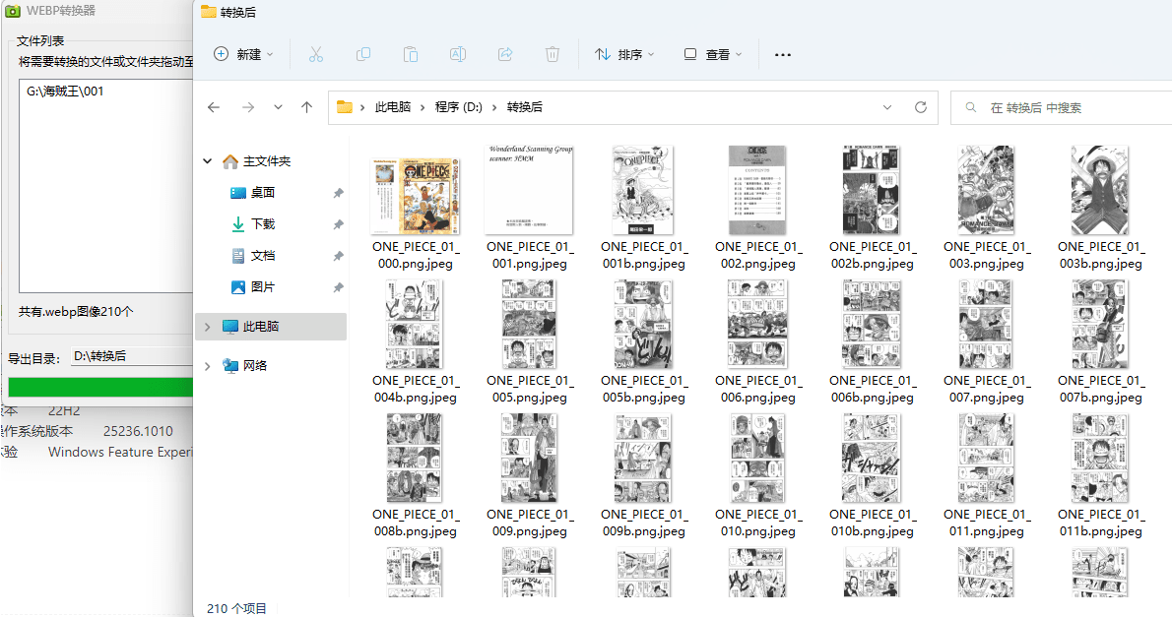Image resolution: width=1172 pixels, height=617 pixels.
Task: Click chevron after 此电脑 in breadcrumb
Action: tap(423, 107)
